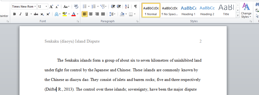Viewport: 259px width, 95px height.
Task: Toggle Underline formatting
Action: tap(27, 14)
